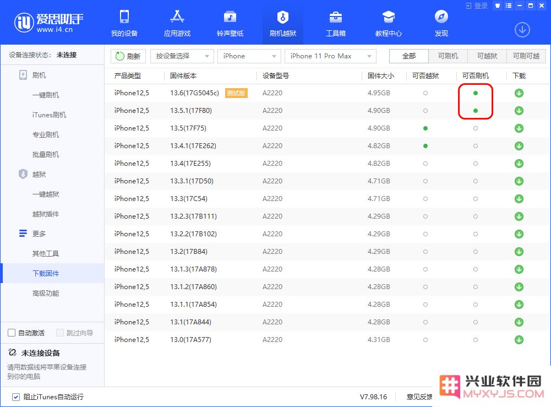Open iTunes刷机 in the sidebar
551x407 pixels.
coord(49,115)
